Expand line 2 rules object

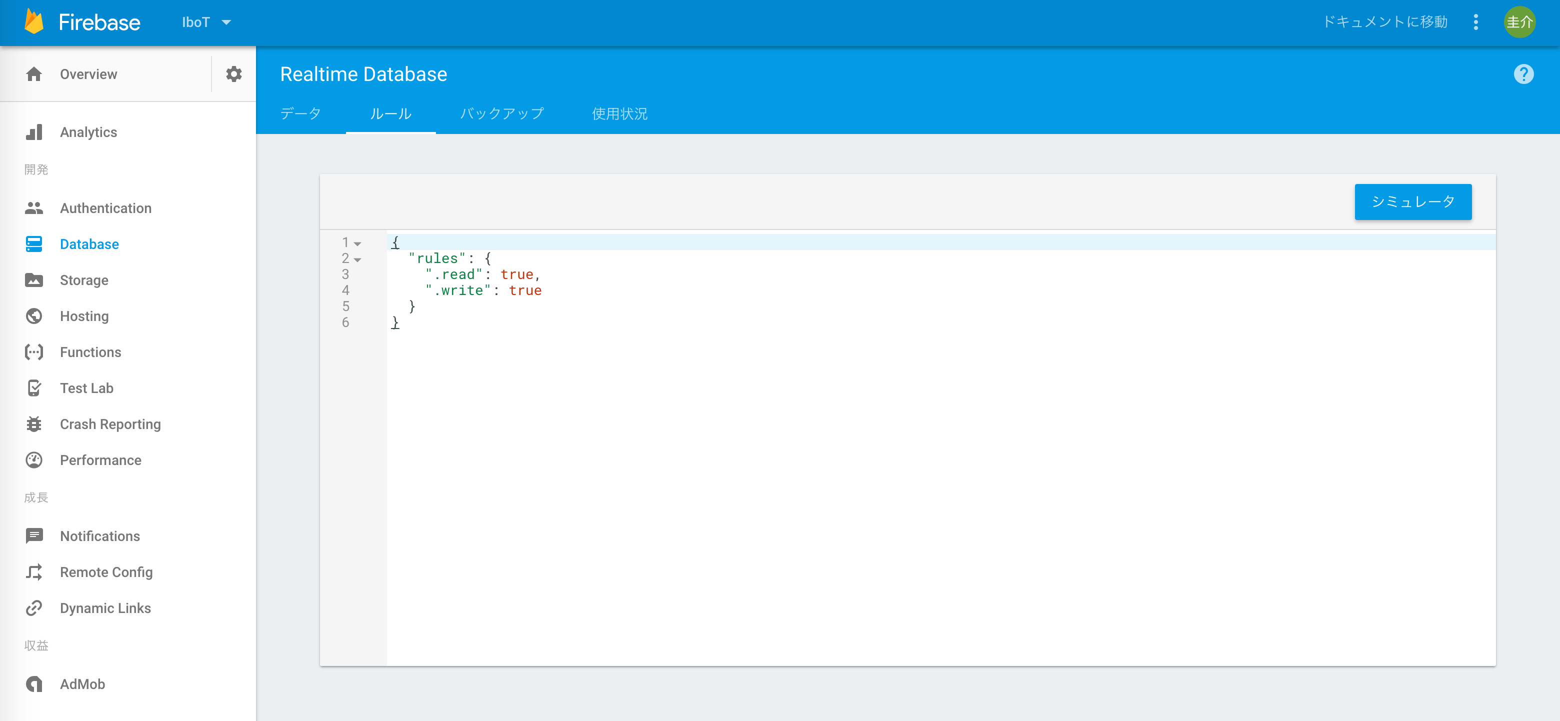click(356, 258)
